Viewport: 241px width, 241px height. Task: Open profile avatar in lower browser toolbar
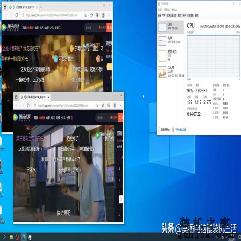(x=115, y=106)
